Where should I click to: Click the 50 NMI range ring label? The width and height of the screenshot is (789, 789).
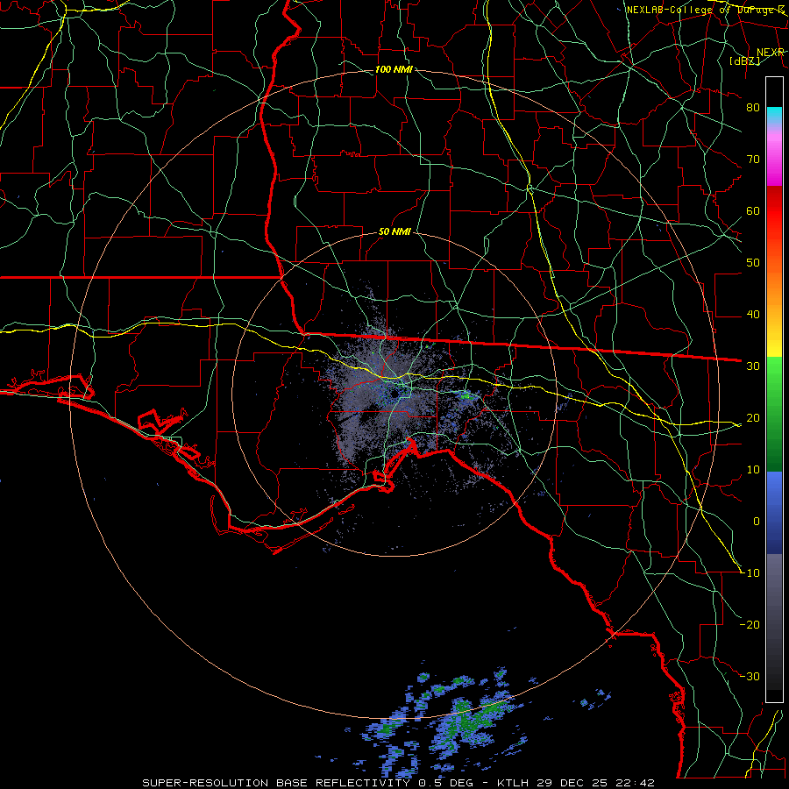click(x=394, y=232)
